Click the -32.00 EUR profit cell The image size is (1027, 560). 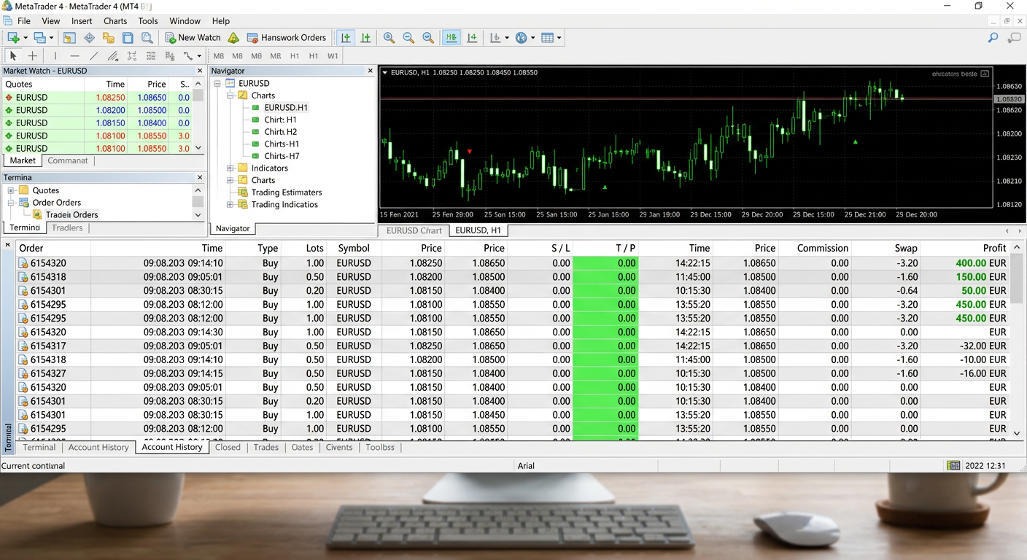[965, 346]
